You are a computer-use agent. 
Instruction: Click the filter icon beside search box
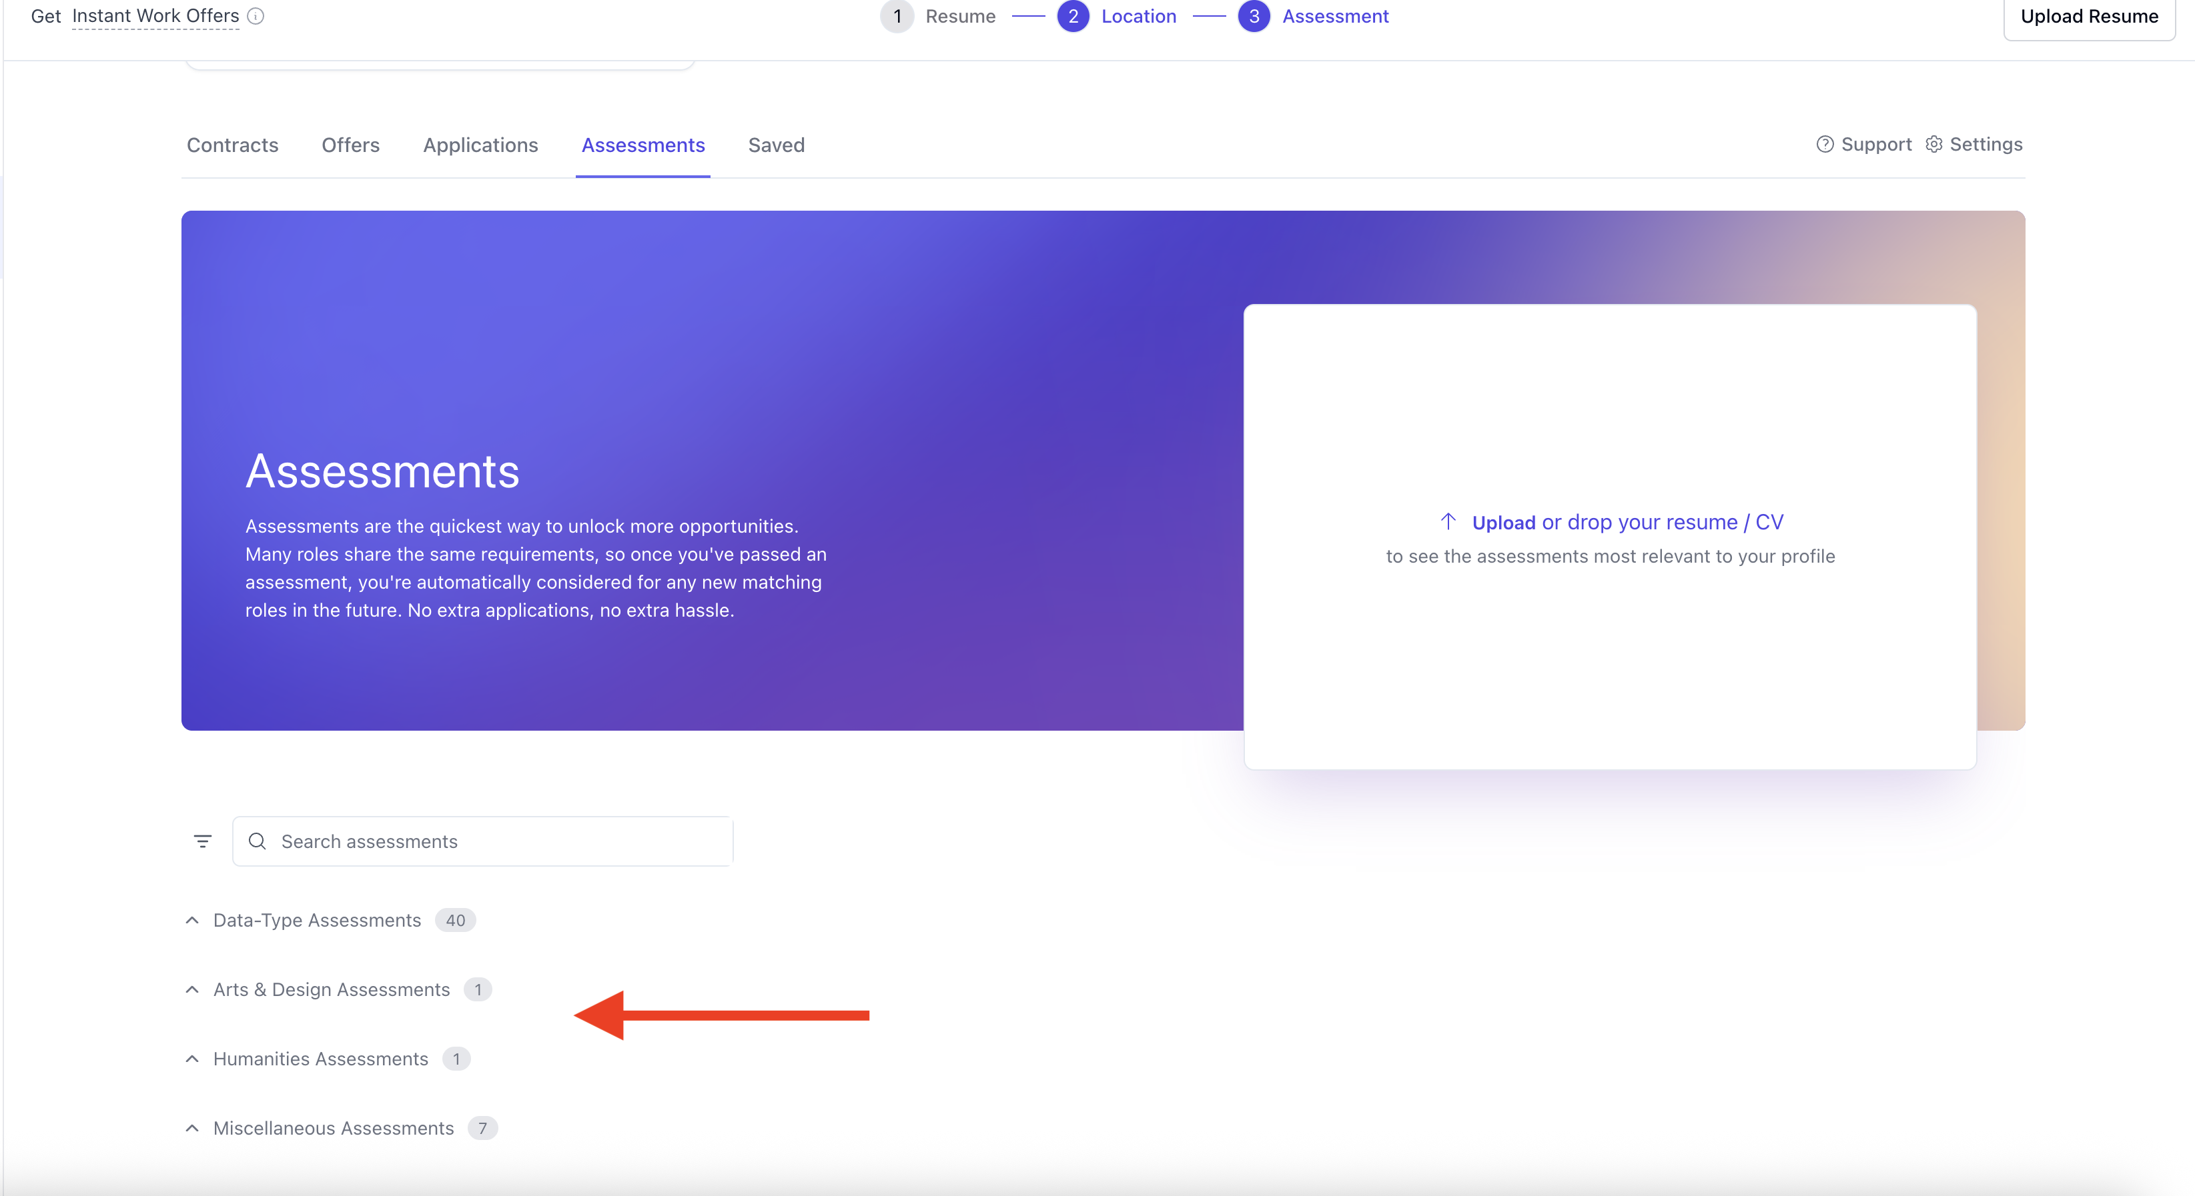203,841
